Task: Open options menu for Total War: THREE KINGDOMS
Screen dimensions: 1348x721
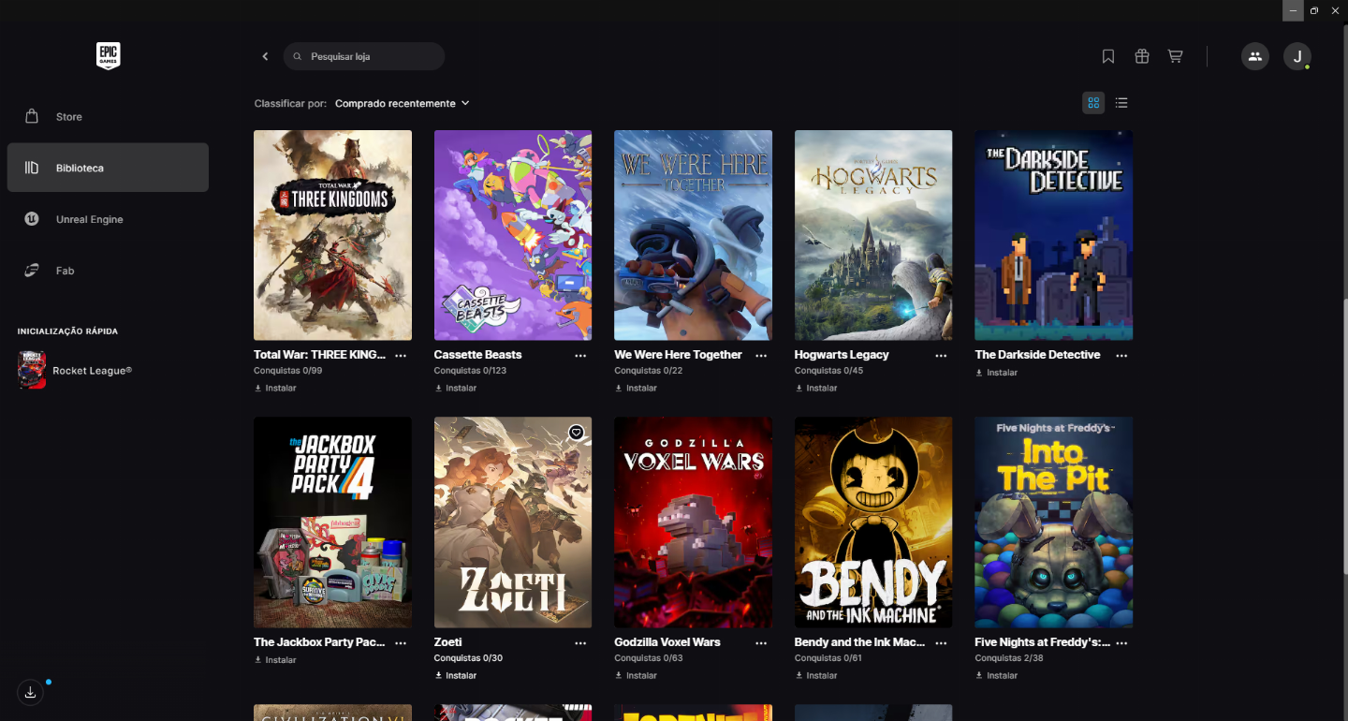Action: 401,356
